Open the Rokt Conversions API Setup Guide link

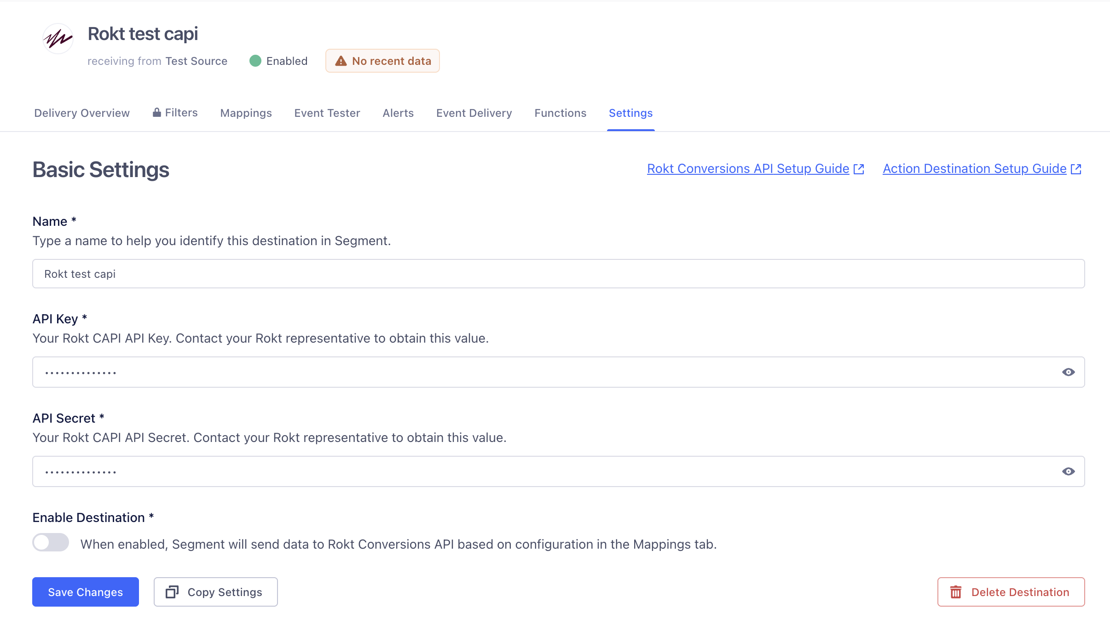(x=748, y=169)
